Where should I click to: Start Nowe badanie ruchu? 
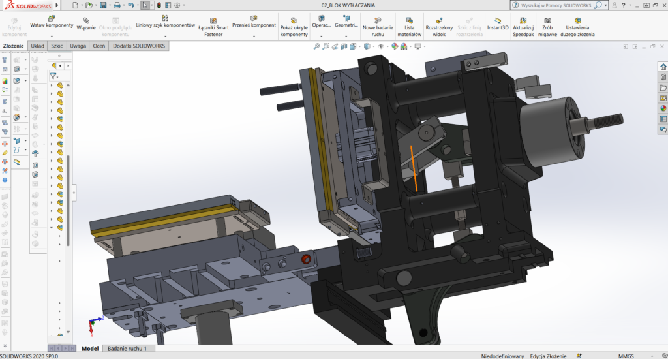click(x=378, y=20)
